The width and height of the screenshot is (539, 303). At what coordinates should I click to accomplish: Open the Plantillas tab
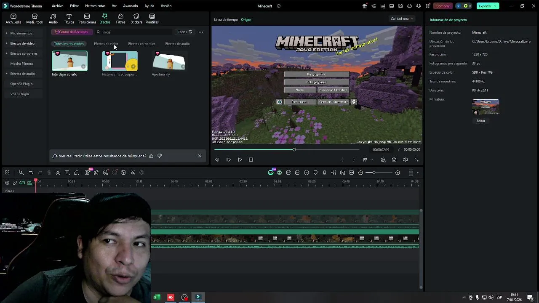pos(152,19)
